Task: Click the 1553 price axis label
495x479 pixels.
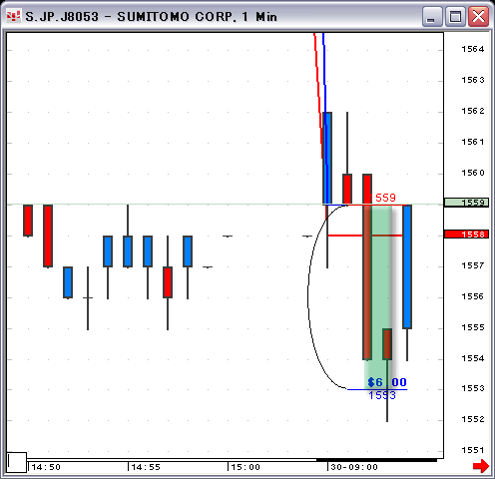Action: pyautogui.click(x=473, y=388)
